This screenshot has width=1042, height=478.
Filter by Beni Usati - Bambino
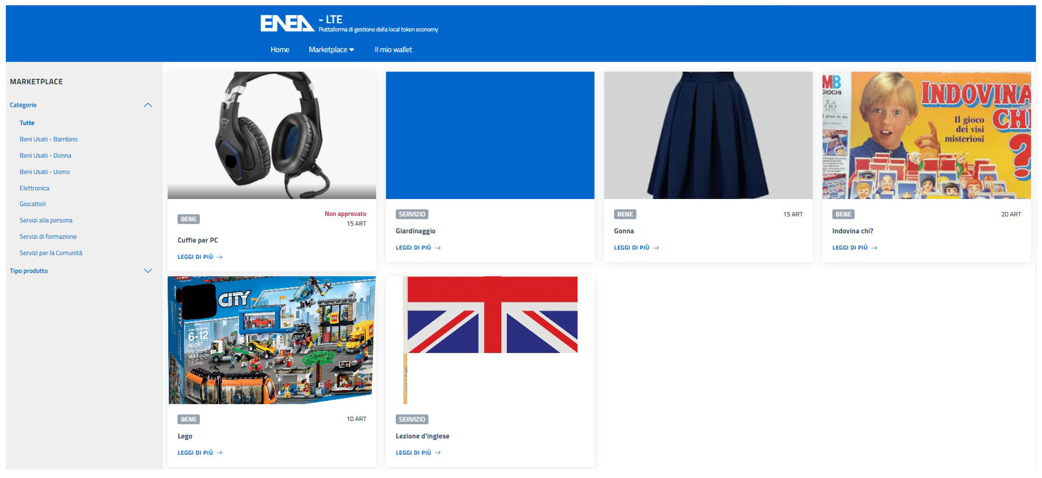click(x=49, y=139)
